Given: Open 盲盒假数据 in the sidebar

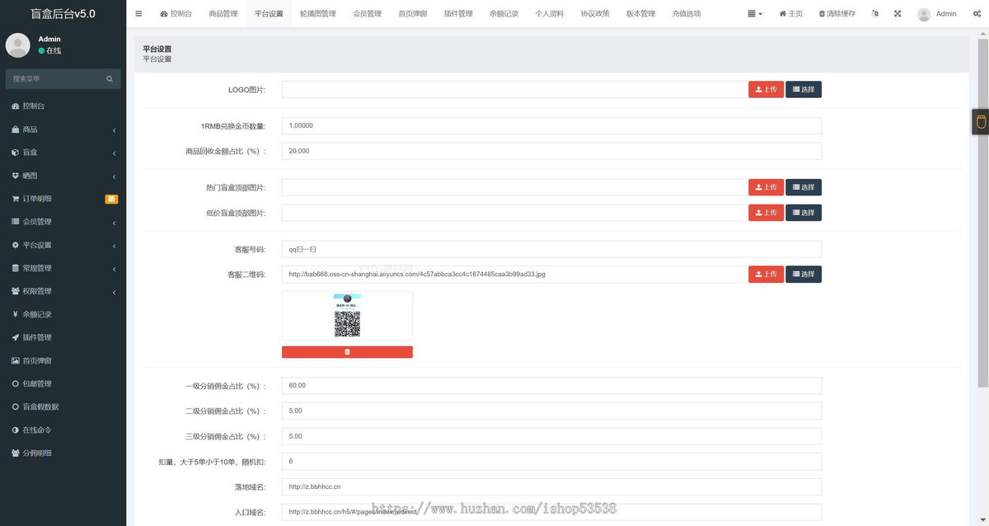Looking at the screenshot, I should click(x=63, y=406).
